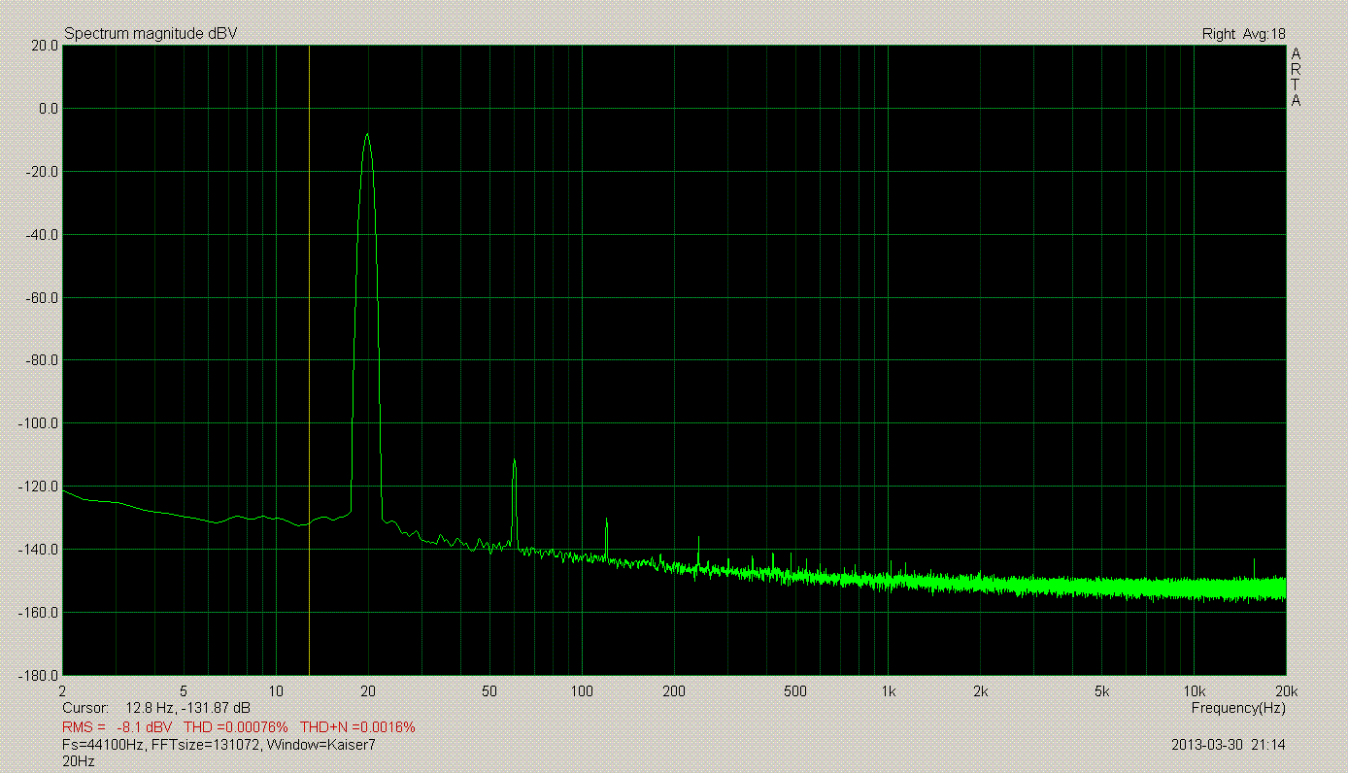The image size is (1348, 773).
Task: Click the "5k" frequency axis label
Action: pyautogui.click(x=1101, y=690)
